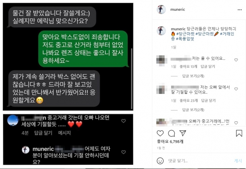Click the 댓글 달기 comment input field
This screenshot has width=246, height=169.
pos(199,161)
